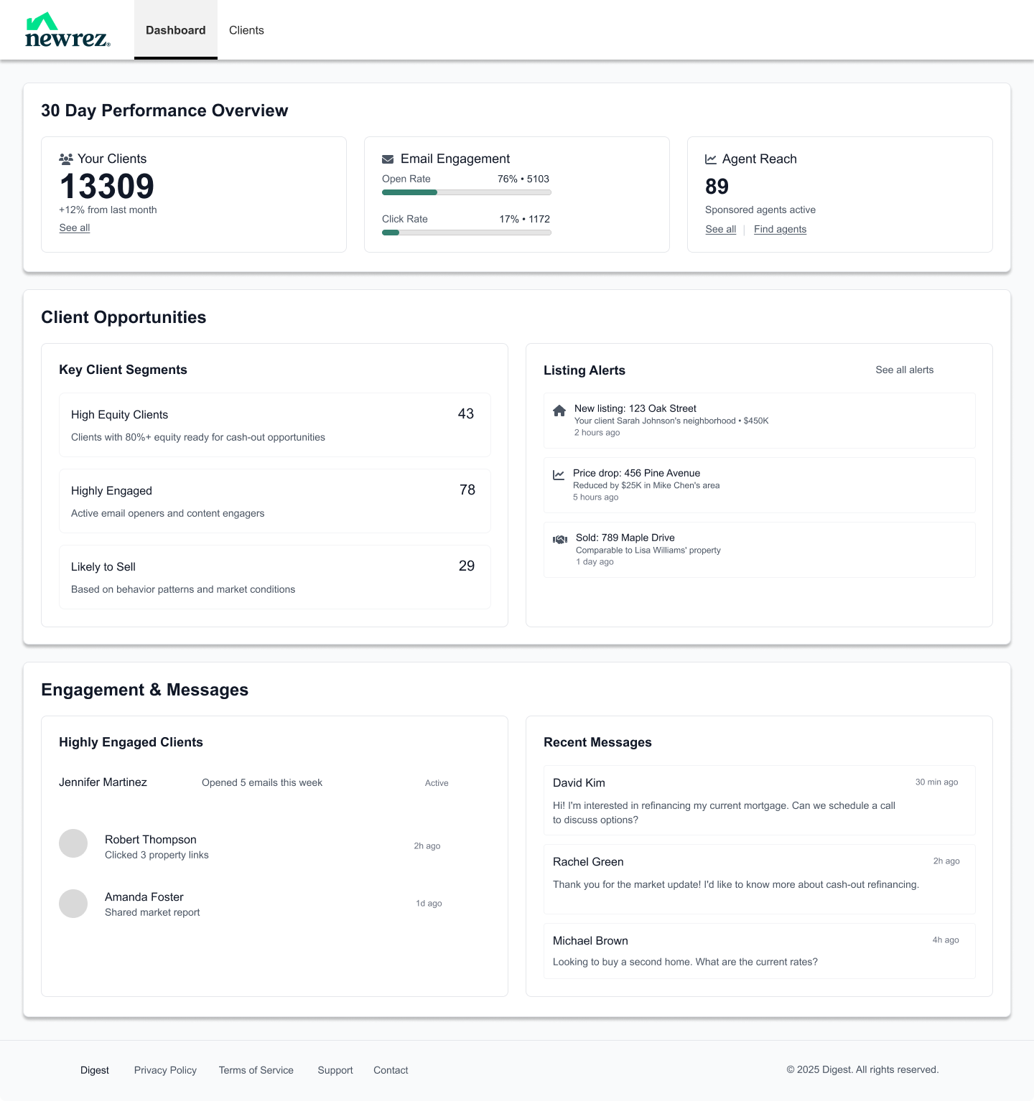Click the '30 min ago' timestamp
The width and height of the screenshot is (1034, 1101).
[x=936, y=782]
